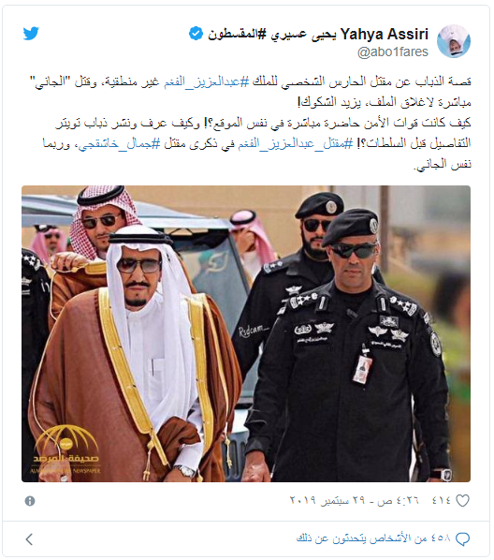Click the reply speech bubble icon
The width and height of the screenshot is (494, 560).
coord(462,538)
